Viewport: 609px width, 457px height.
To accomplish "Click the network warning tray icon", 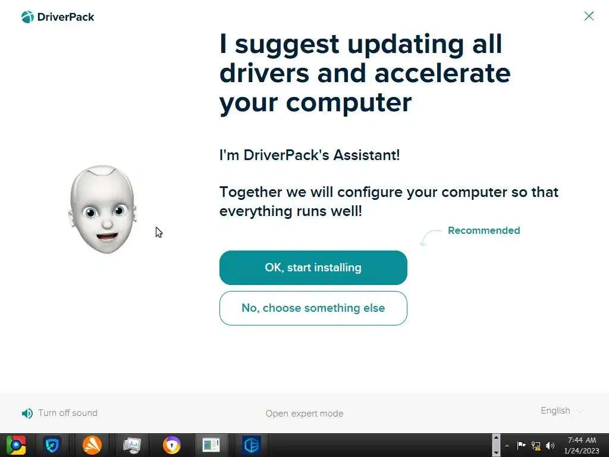I will click(x=536, y=446).
